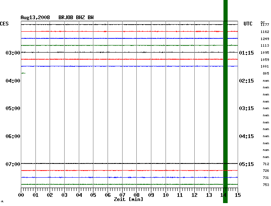
Task: Click the DC value 753
Action: point(266,185)
